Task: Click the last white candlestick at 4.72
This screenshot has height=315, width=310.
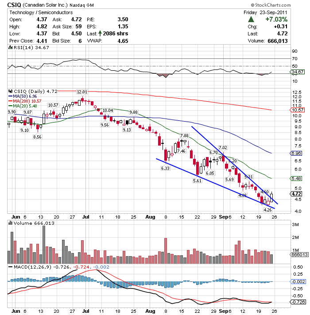Action: [271, 197]
